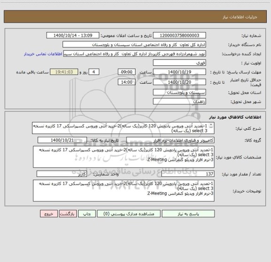This screenshot has width=271, height=262.
Task: Click the چاپ print button
Action: click(87, 214)
